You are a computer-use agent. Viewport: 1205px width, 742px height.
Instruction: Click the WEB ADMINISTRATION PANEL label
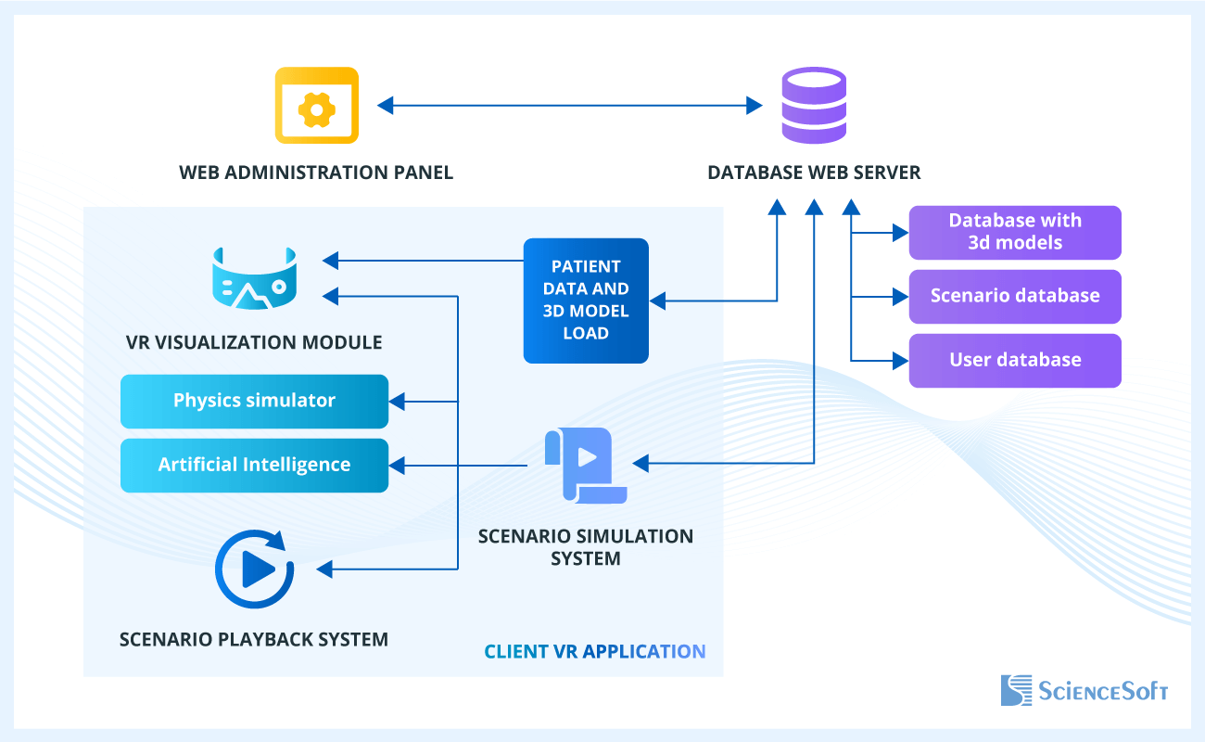(316, 173)
